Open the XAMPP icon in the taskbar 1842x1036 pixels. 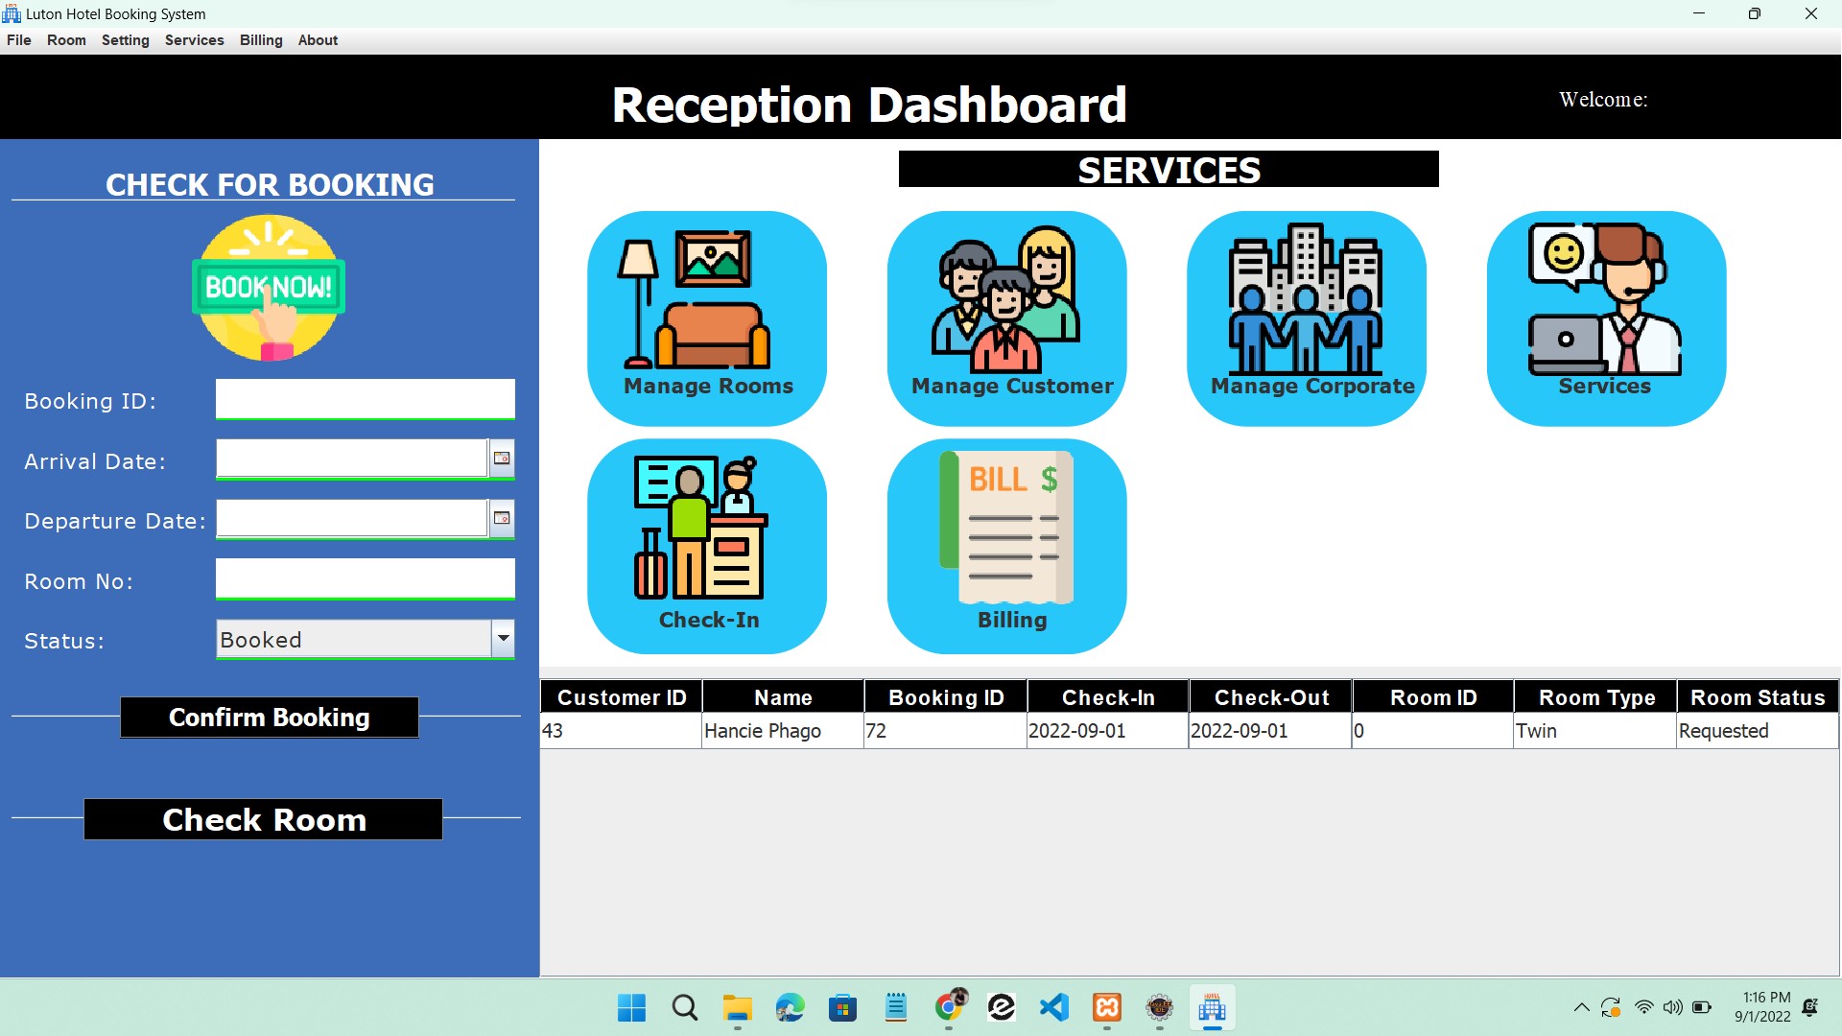tap(1107, 1007)
